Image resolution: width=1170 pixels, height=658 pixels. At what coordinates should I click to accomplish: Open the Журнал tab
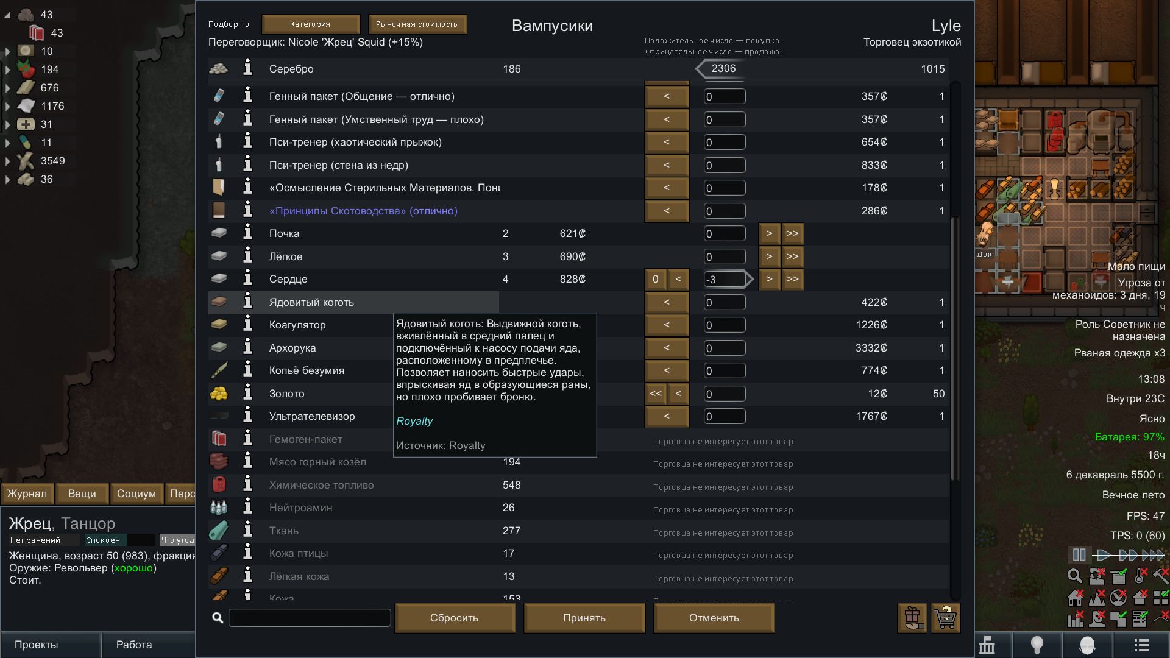click(x=27, y=493)
